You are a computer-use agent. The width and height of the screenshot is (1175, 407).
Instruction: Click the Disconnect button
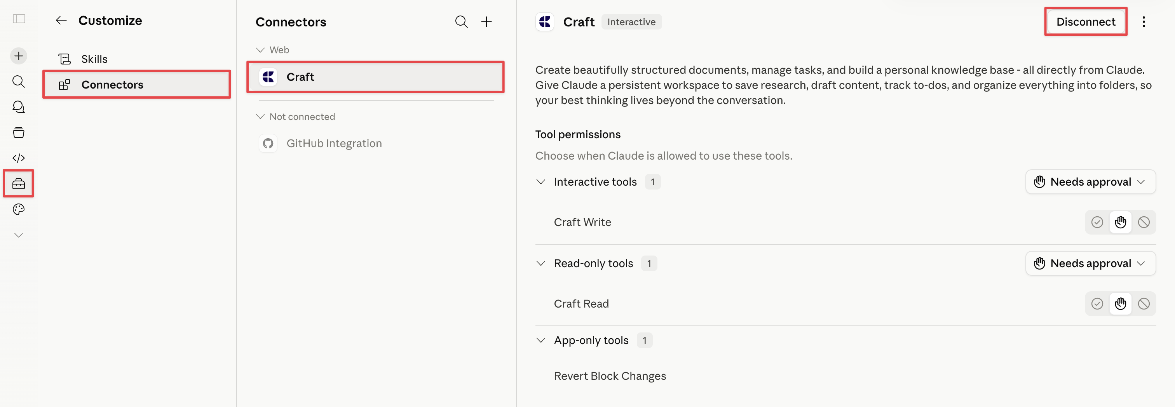point(1086,22)
